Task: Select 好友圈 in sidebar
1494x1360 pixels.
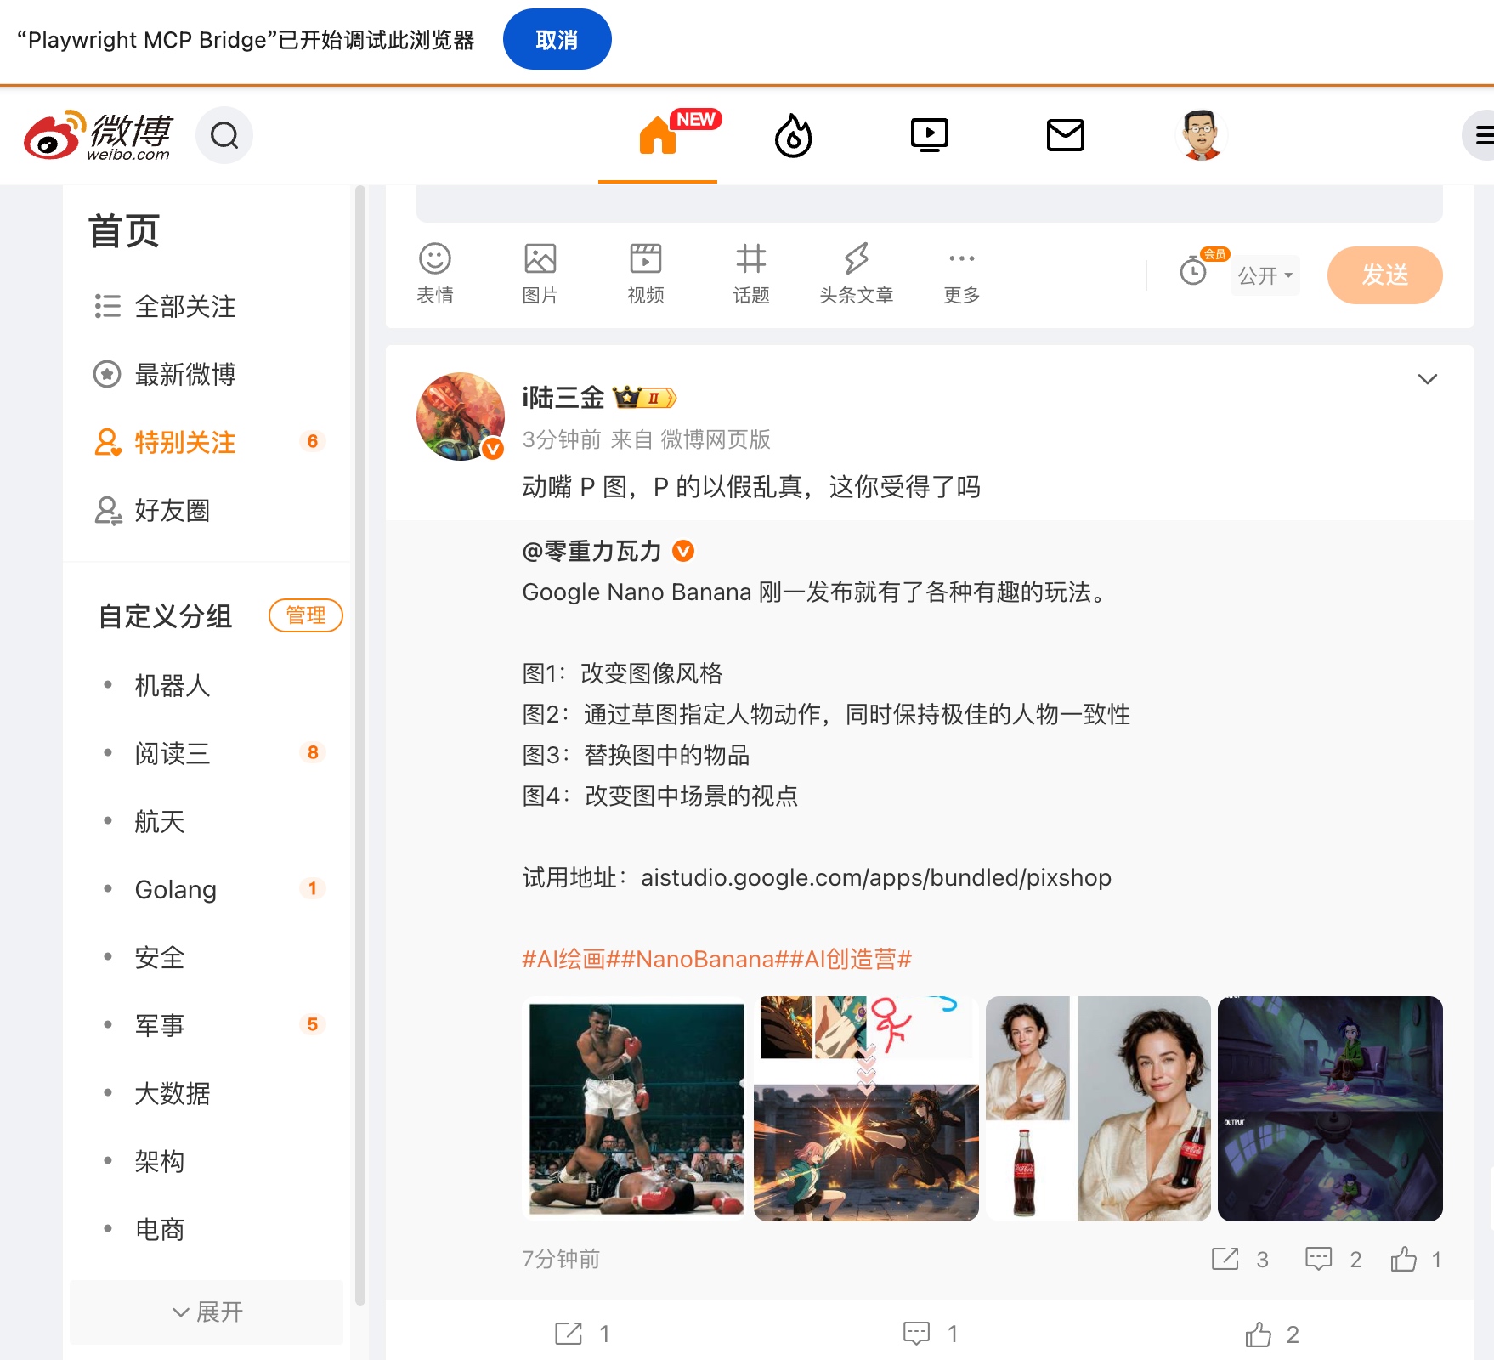Action: (207, 510)
